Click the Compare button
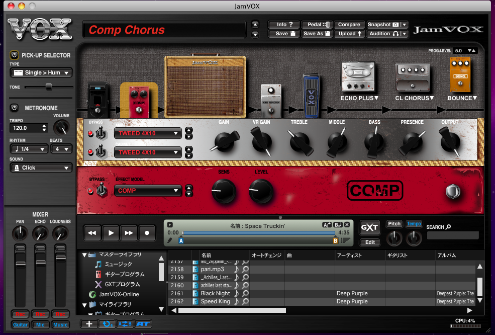495x335 pixels. (349, 24)
